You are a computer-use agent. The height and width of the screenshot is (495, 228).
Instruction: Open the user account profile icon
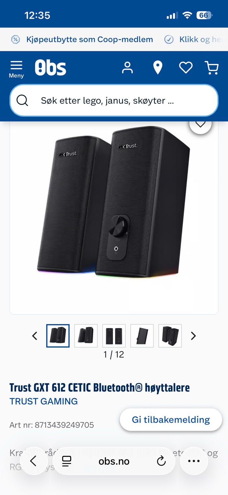(127, 68)
